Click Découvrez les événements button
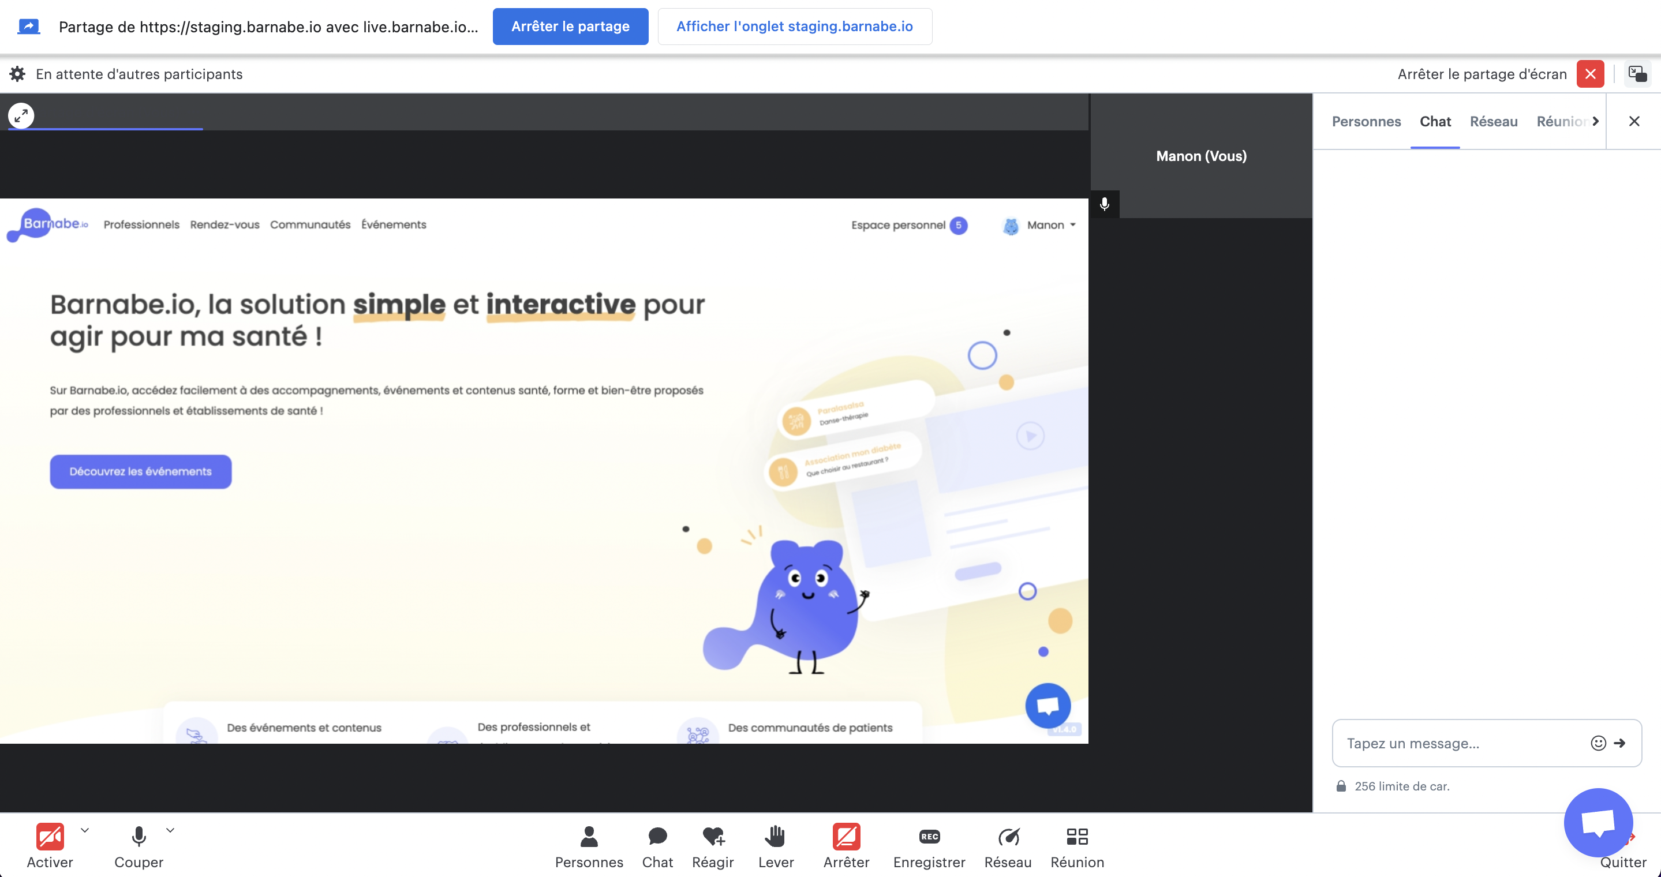Image resolution: width=1661 pixels, height=877 pixels. pos(141,472)
